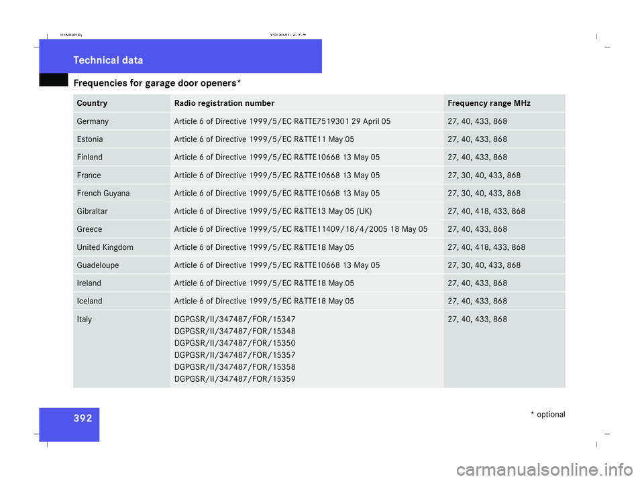Click French Guyana's registration number text

[277, 194]
